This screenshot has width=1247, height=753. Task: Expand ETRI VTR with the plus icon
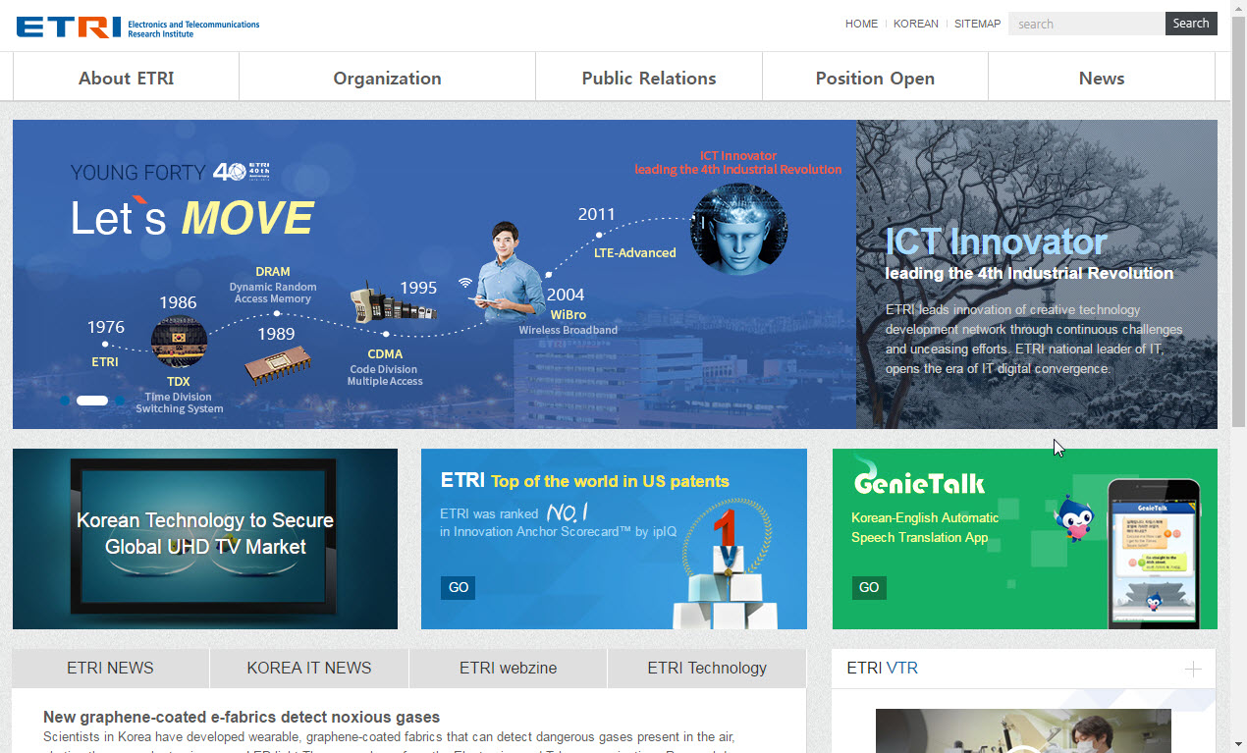1192,670
